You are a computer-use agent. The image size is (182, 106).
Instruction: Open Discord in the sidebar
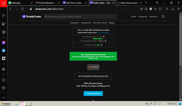tap(4, 58)
